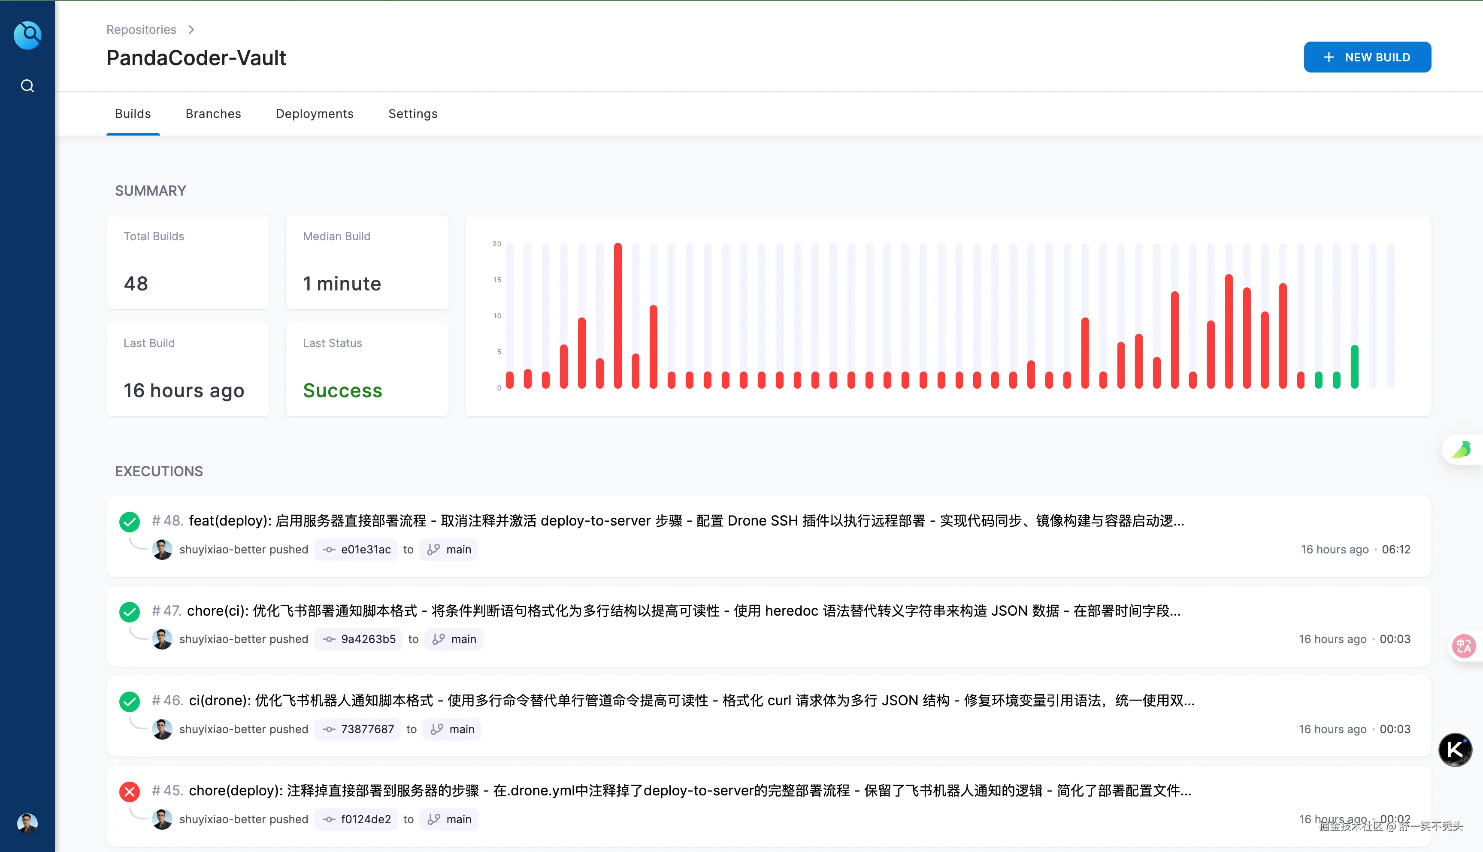Viewport: 1483px width, 852px height.
Task: Click the NEW BUILD button
Action: [x=1367, y=57]
